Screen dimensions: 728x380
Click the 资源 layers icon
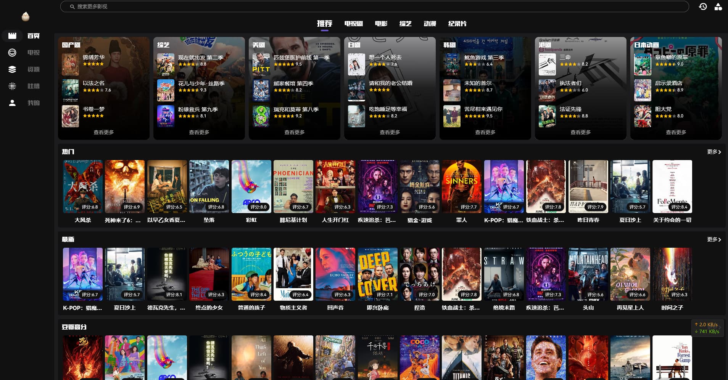coord(12,69)
